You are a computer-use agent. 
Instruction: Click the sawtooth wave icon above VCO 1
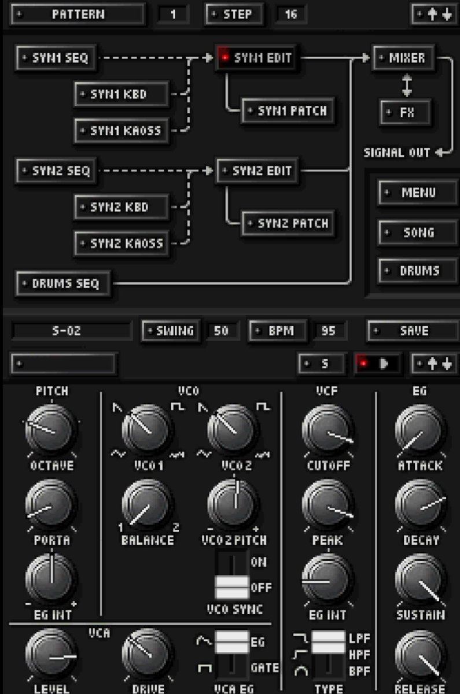click(x=117, y=408)
